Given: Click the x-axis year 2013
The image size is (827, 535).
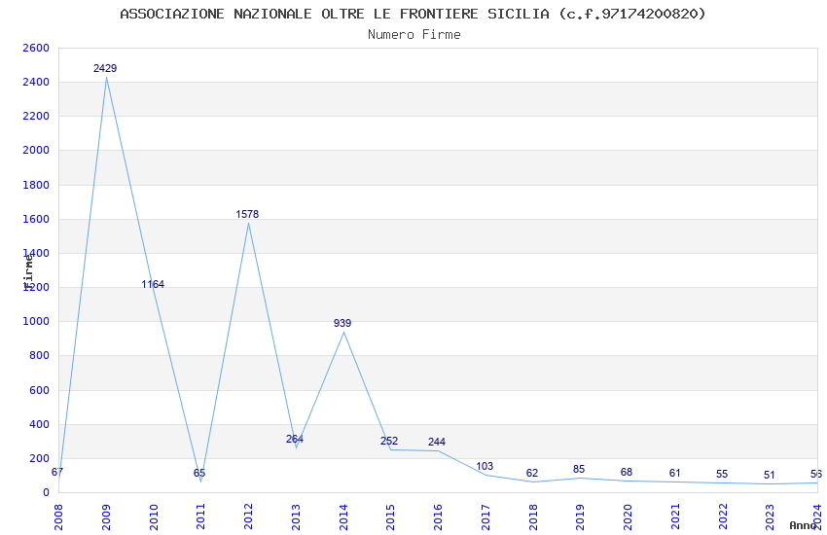Looking at the screenshot, I should pyautogui.click(x=296, y=517).
